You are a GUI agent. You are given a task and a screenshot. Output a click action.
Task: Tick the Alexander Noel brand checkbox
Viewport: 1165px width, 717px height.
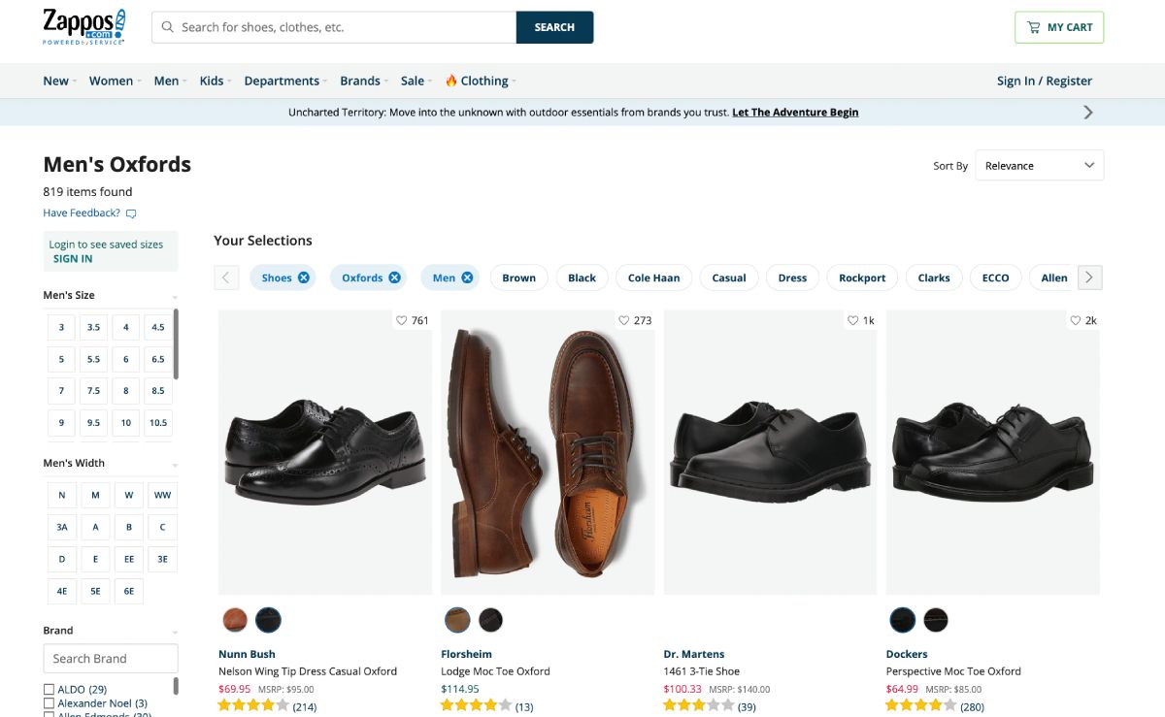tap(49, 703)
